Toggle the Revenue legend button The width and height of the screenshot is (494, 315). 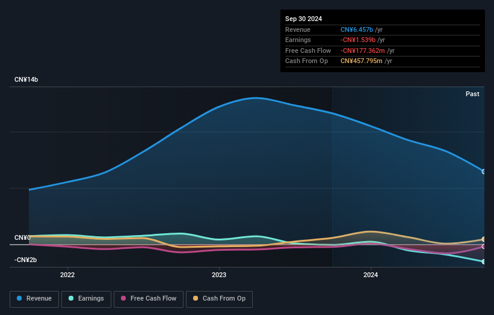(34, 299)
